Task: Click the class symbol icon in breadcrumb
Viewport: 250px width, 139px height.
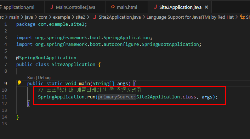Action: tap(242, 17)
